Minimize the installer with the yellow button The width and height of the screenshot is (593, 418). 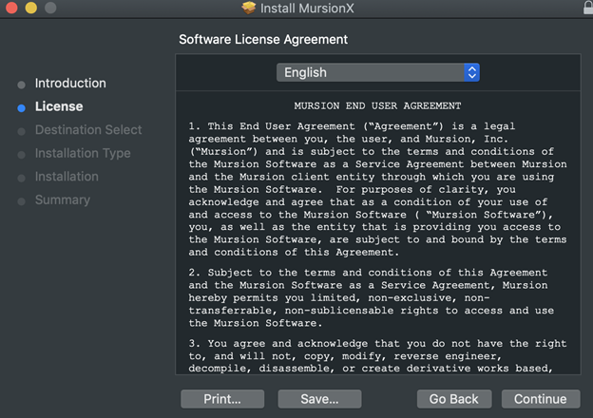[x=30, y=8]
